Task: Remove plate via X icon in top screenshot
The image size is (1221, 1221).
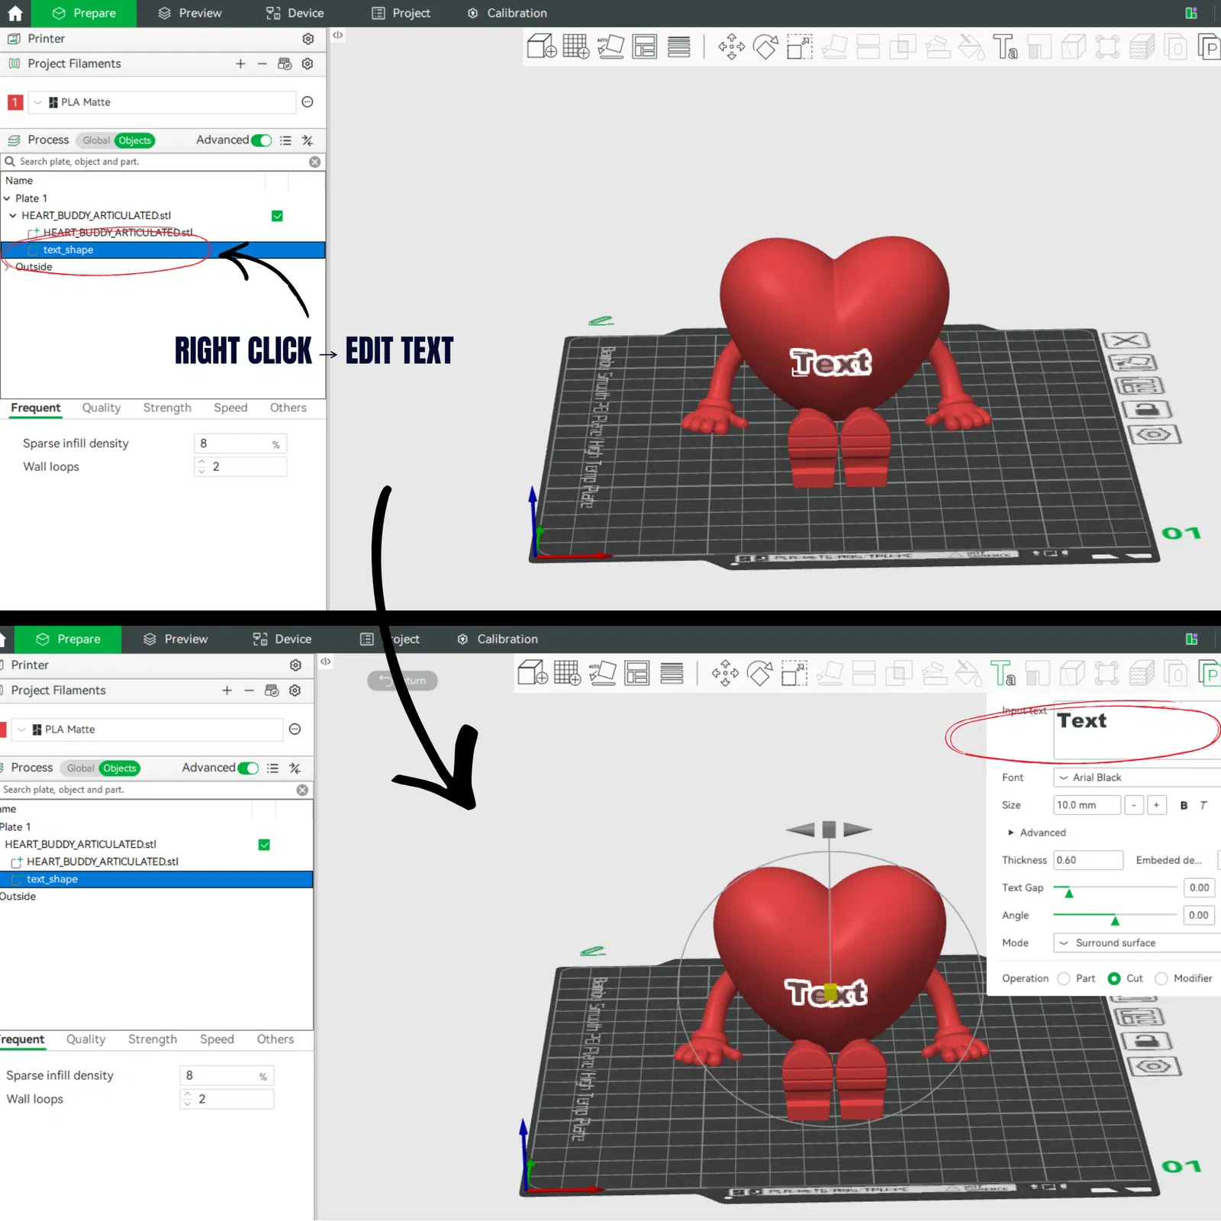Action: pyautogui.click(x=1127, y=340)
